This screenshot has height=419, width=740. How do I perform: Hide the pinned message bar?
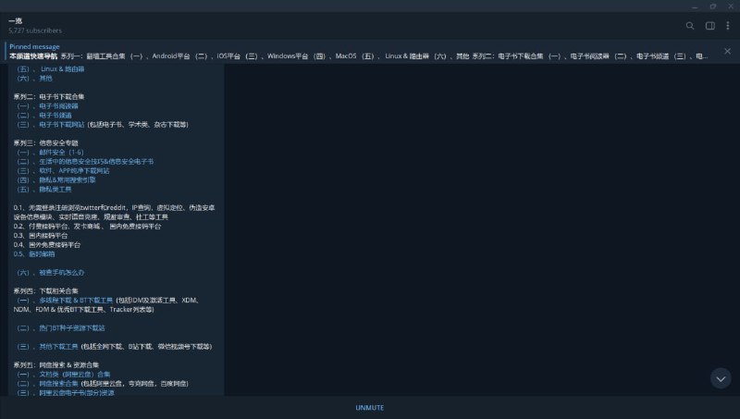pos(729,52)
